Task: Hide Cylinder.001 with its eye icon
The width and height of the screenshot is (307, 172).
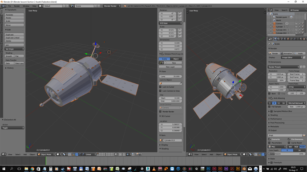Action: tap(296, 30)
